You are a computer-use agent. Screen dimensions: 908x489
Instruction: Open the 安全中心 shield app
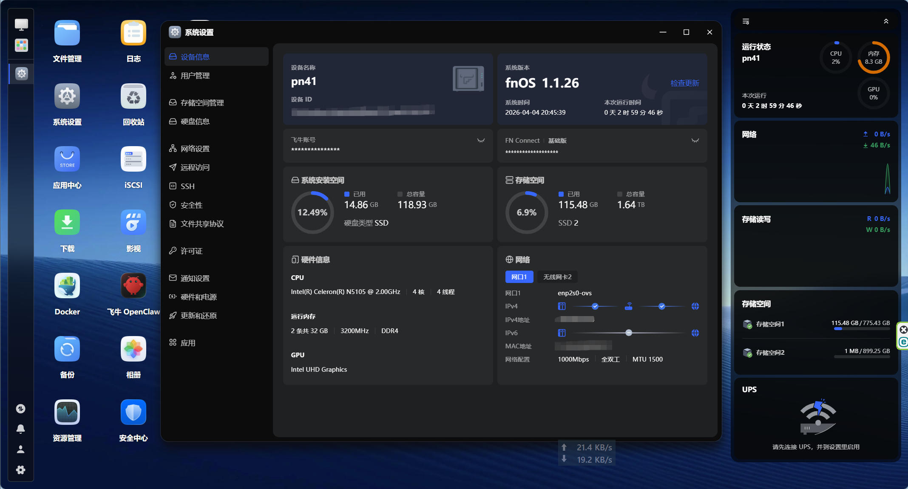133,412
